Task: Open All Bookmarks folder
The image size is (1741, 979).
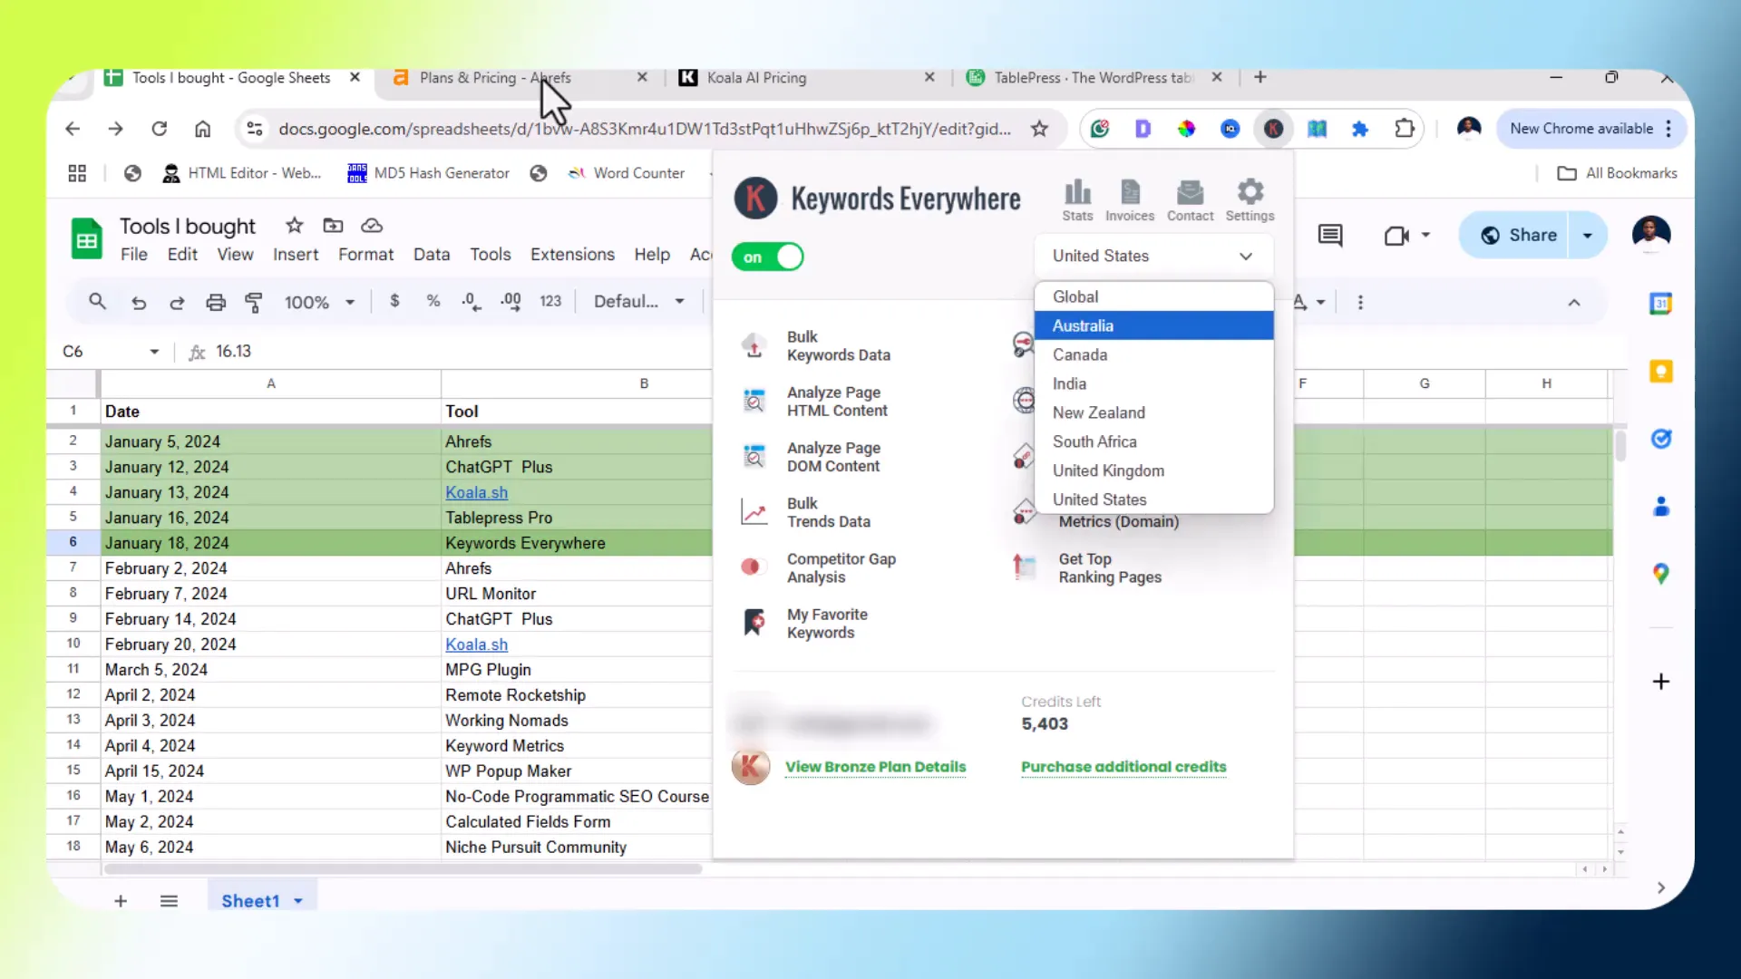Action: click(x=1617, y=173)
